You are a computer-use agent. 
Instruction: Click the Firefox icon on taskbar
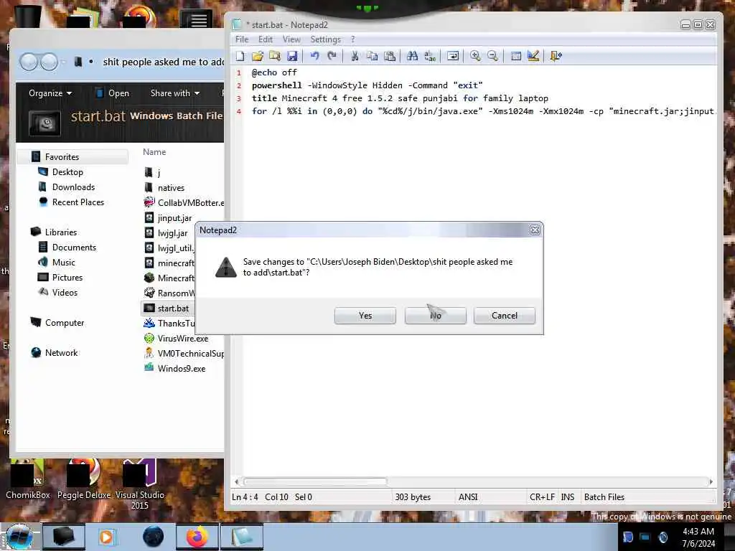[197, 537]
